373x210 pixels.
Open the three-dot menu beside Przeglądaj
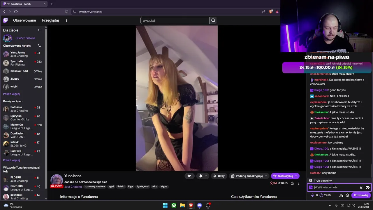click(x=66, y=20)
